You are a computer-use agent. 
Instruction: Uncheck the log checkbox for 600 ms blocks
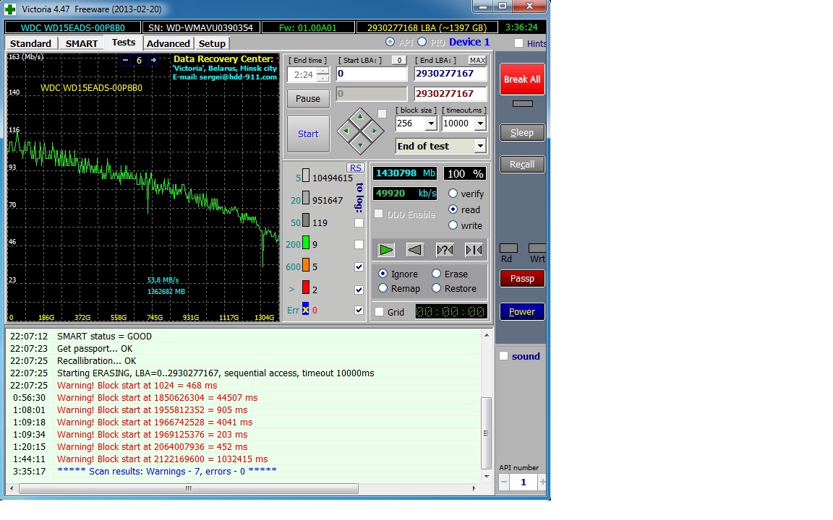pos(359,266)
